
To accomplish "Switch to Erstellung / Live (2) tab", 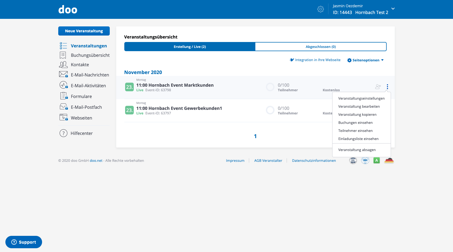I will 190,47.
